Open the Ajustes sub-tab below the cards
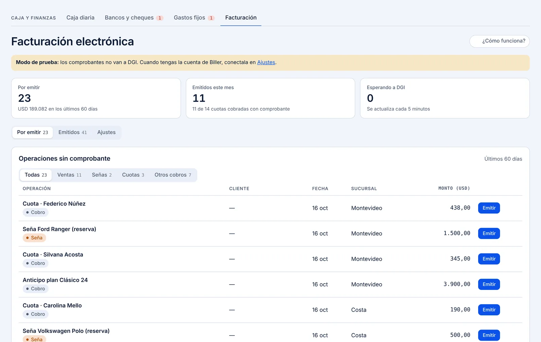 [106, 132]
